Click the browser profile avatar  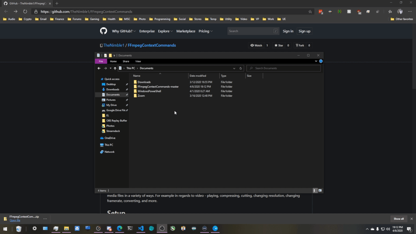400,11
